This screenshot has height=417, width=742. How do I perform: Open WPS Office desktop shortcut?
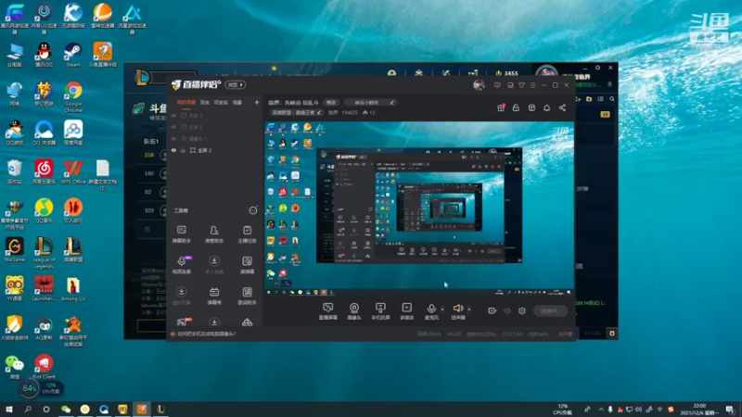coord(73,171)
